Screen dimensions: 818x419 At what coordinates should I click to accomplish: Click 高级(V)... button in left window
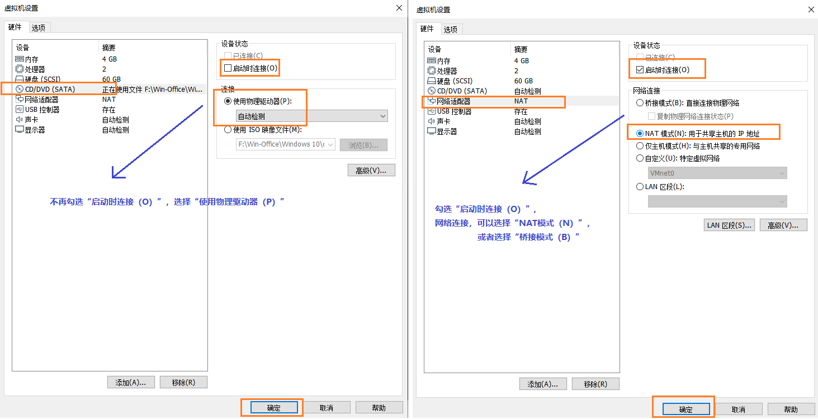[x=371, y=170]
